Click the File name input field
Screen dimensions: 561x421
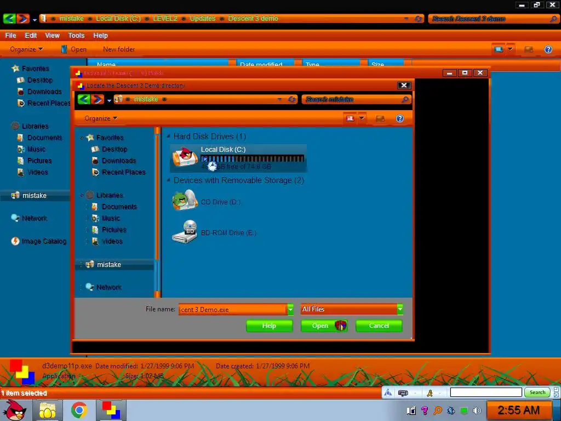(233, 309)
